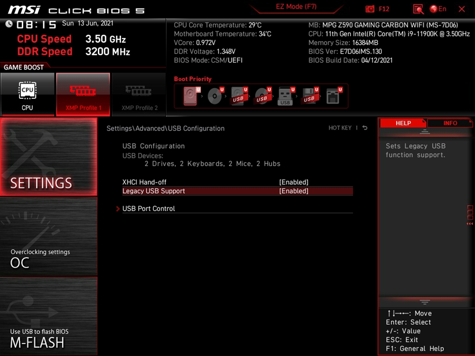Viewport: 475px width, 356px height.
Task: Select the network boot priority icon
Action: click(x=334, y=96)
